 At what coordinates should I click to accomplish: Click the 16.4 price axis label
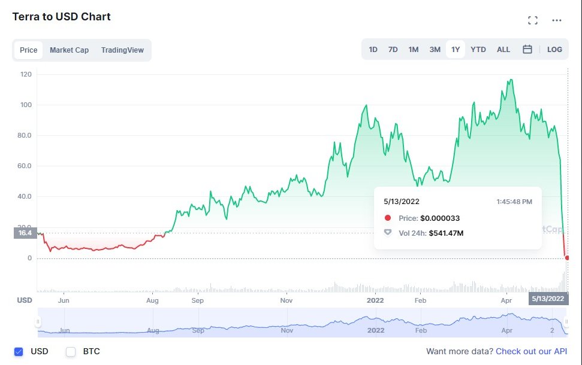click(25, 233)
